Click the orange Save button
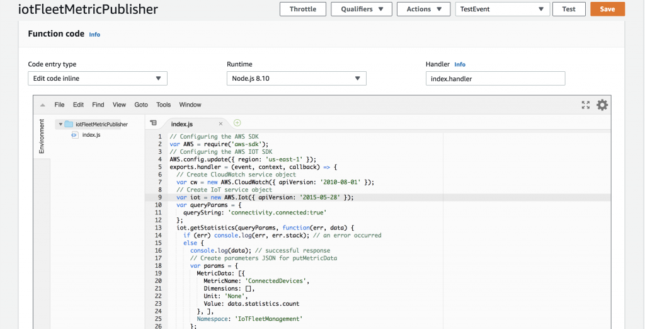This screenshot has width=645, height=329. (x=607, y=9)
